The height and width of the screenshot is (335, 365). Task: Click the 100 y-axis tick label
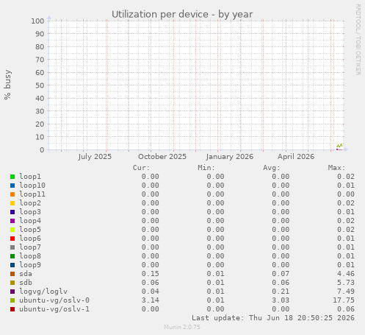37,21
